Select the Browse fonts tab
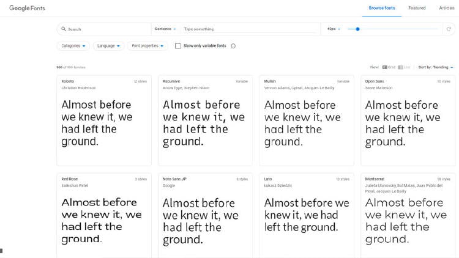 [x=381, y=8]
